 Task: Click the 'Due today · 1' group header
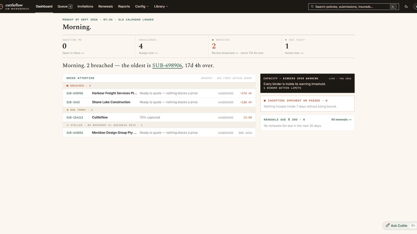point(159,110)
